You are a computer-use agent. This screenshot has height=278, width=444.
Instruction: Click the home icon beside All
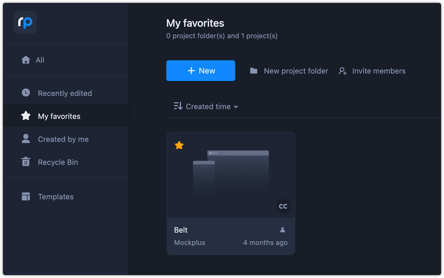click(x=26, y=60)
